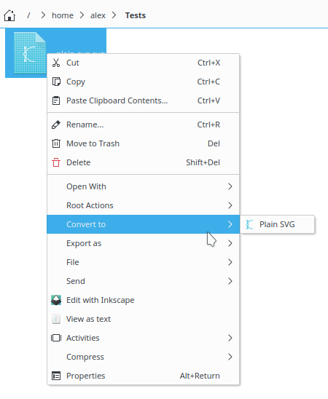Image resolution: width=328 pixels, height=399 pixels.
Task: Click the scissors icon beside Cut
Action: click(x=56, y=63)
